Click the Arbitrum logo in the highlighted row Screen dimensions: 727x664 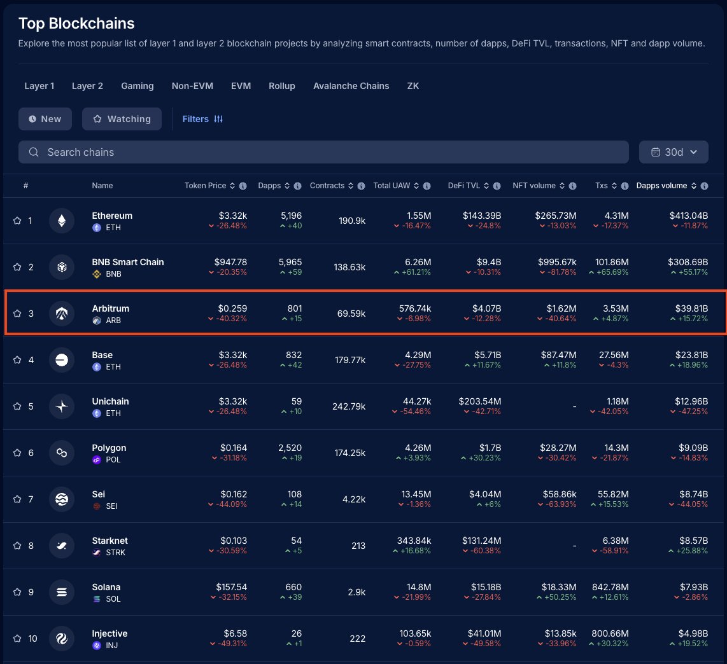(61, 313)
